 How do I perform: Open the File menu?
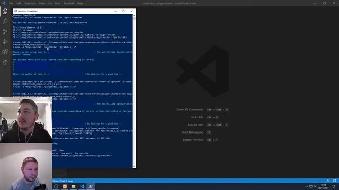coord(11,3)
